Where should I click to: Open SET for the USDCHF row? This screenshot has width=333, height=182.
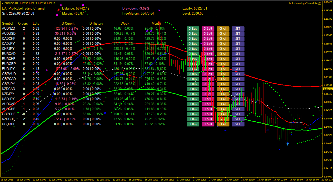[238, 124]
